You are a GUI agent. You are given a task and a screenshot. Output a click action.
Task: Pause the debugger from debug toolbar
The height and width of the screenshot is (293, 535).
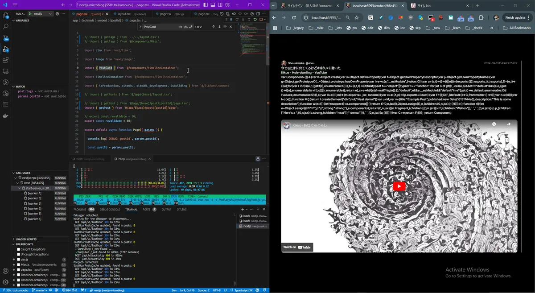(231, 20)
